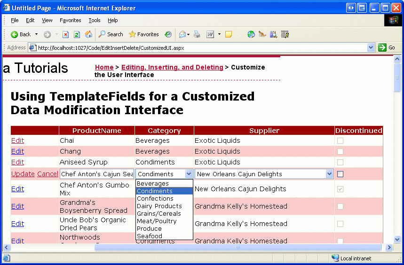This screenshot has height=265, width=404.
Task: Choose Dairy Products in the category list
Action: 159,206
